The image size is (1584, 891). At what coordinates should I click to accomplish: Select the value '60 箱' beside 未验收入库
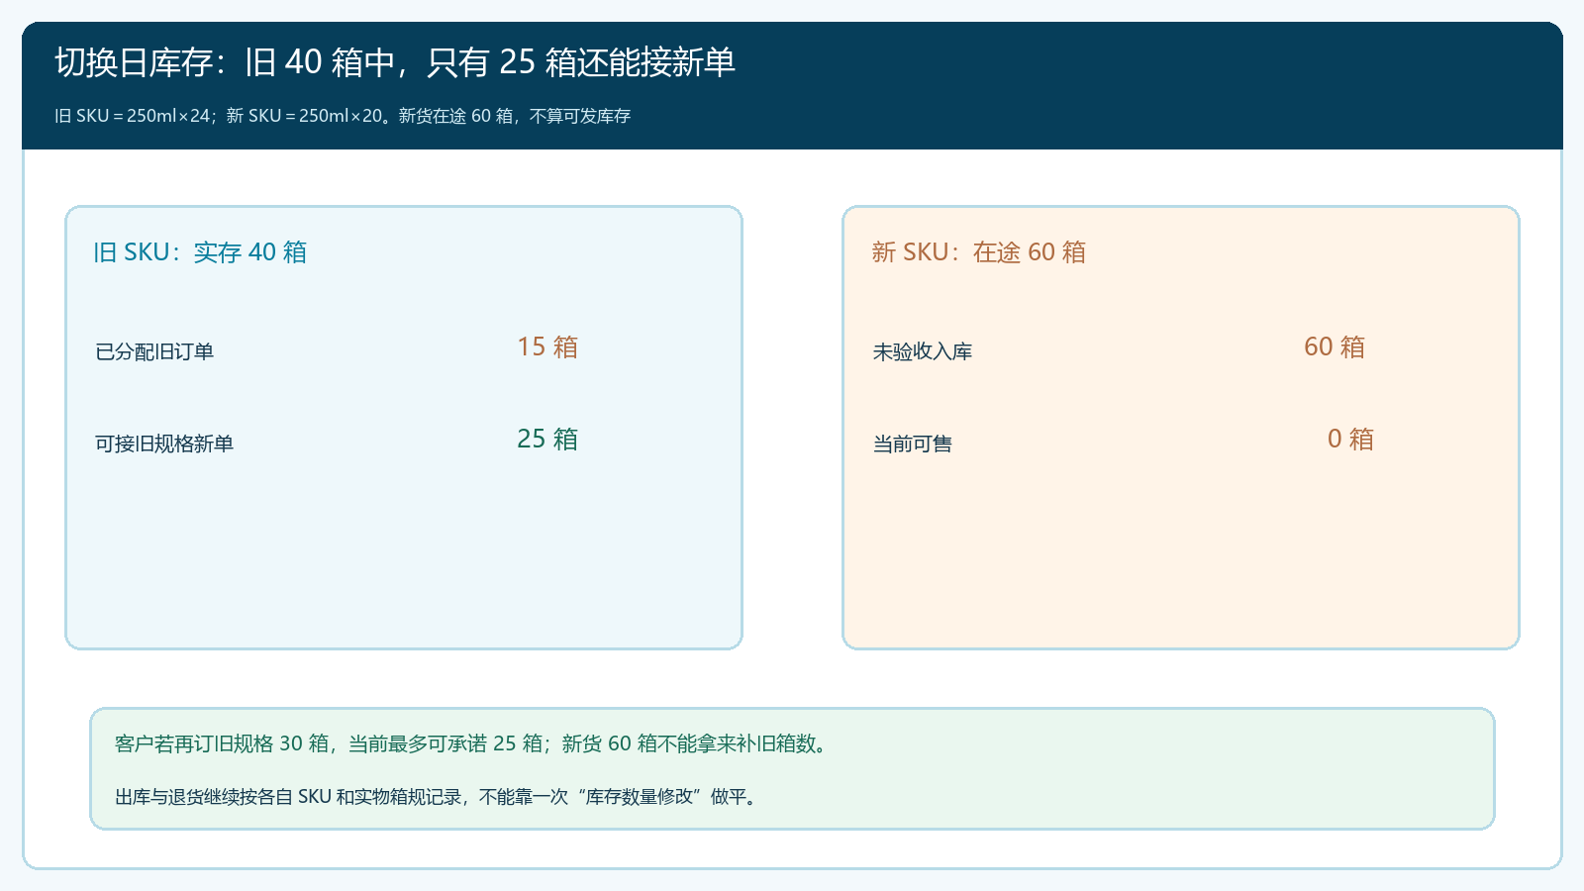click(1335, 346)
